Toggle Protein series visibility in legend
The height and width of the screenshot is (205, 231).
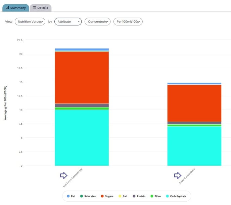tap(139, 196)
